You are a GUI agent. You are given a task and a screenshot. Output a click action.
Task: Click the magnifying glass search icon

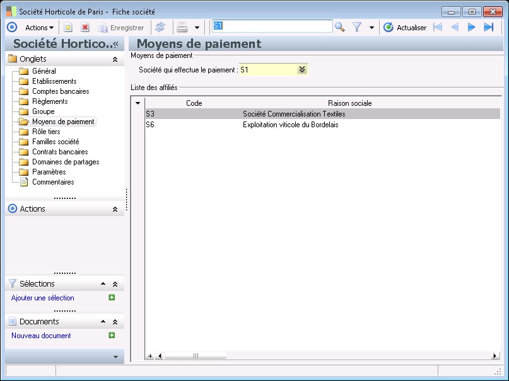point(339,27)
